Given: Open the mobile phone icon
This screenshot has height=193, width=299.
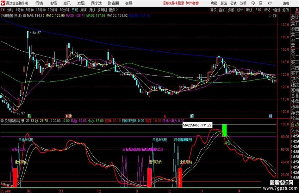Looking at the screenshot, I should [x=261, y=3].
